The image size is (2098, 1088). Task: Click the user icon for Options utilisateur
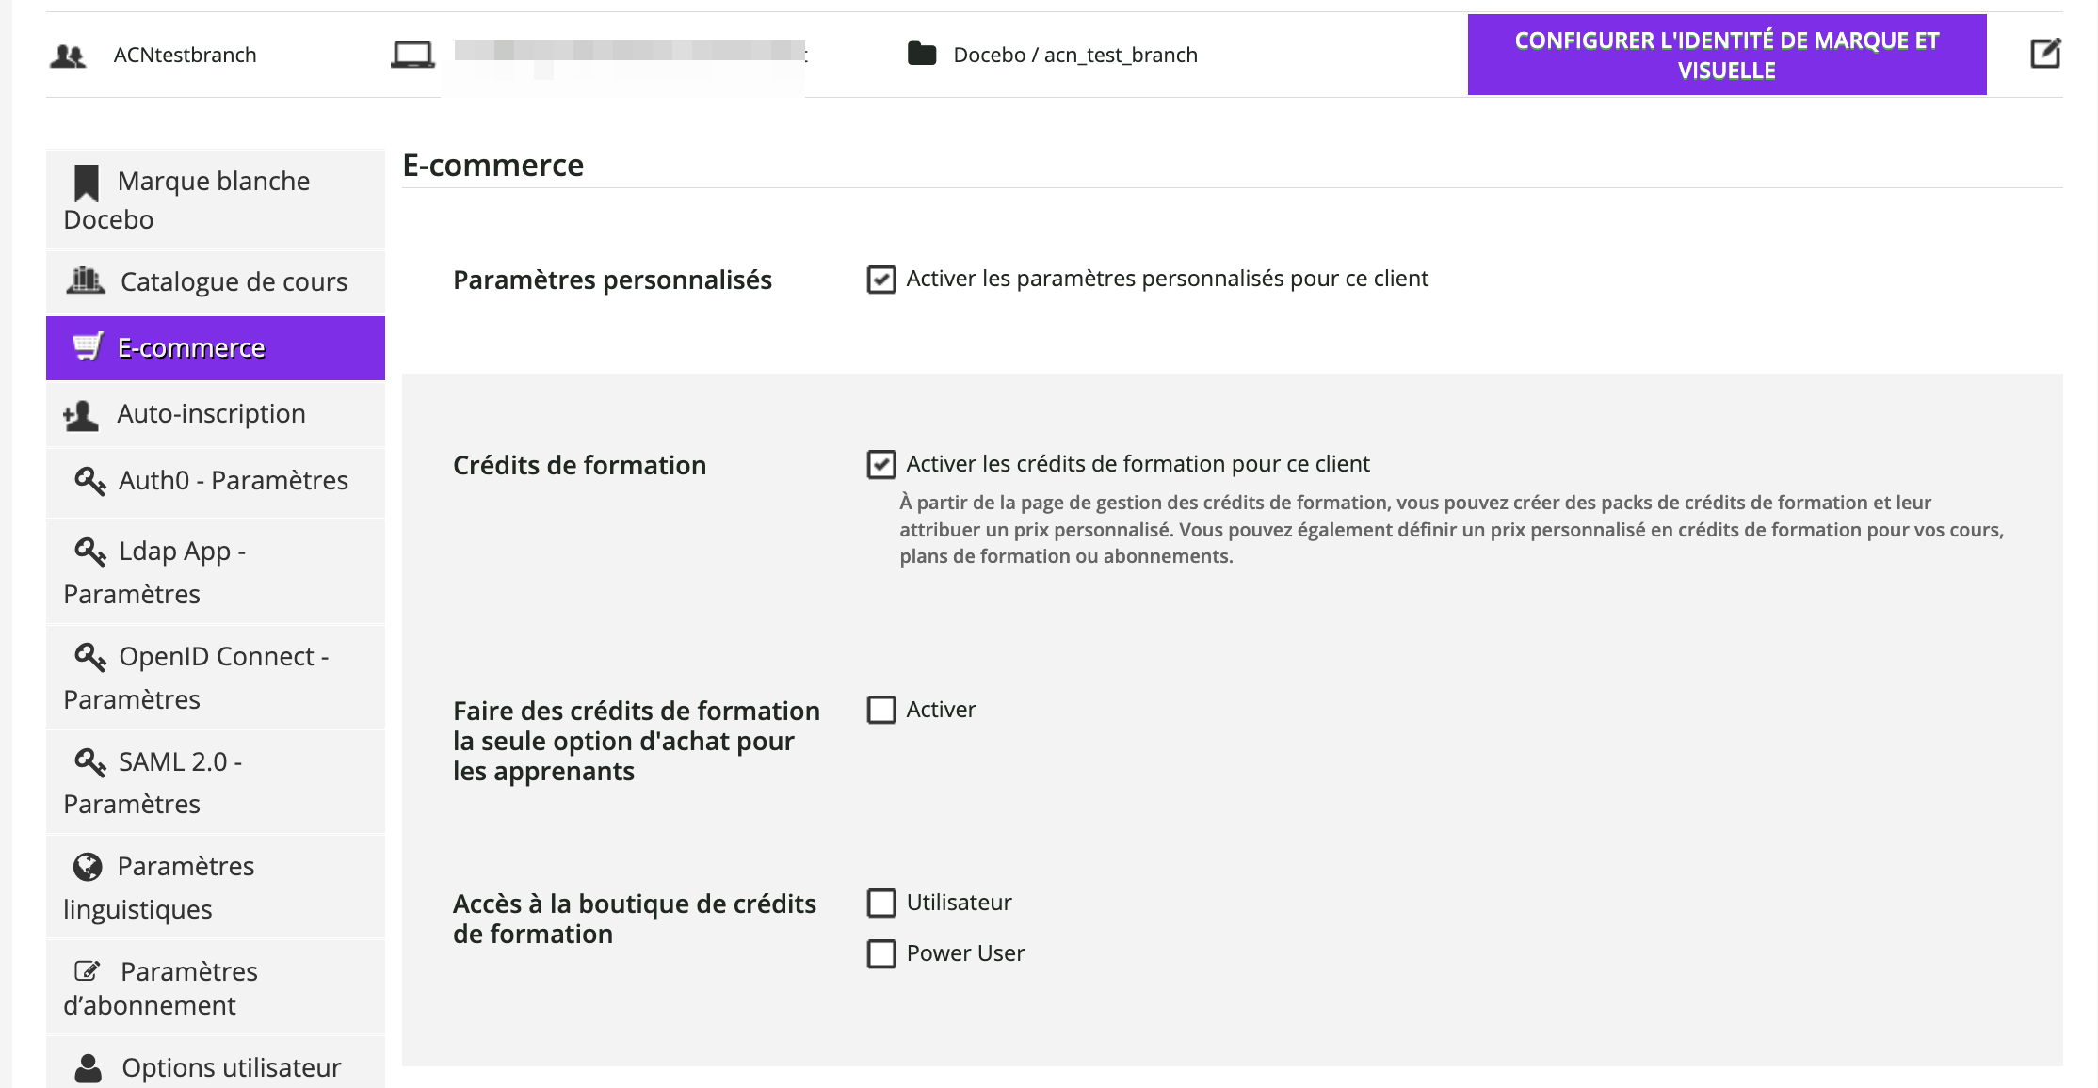pyautogui.click(x=89, y=1067)
